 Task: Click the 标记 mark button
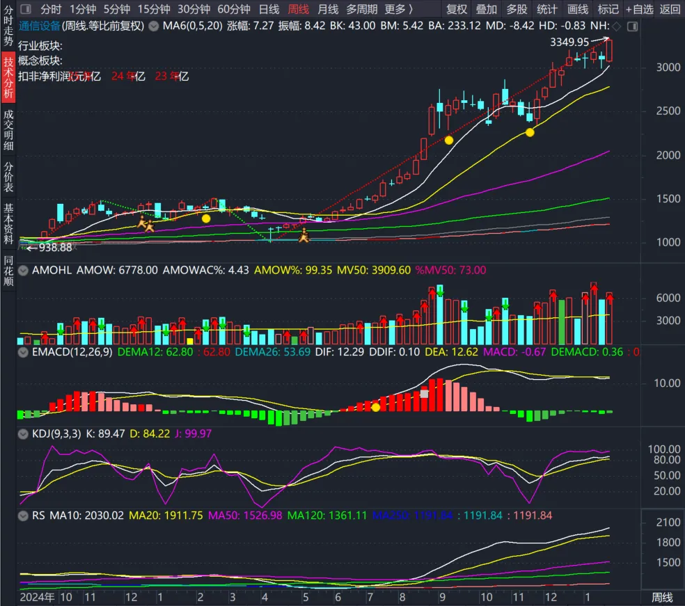click(x=608, y=9)
